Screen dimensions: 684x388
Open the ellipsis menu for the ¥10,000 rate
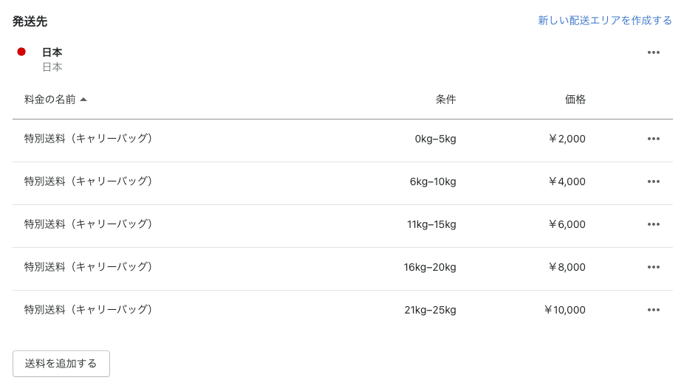coord(653,310)
